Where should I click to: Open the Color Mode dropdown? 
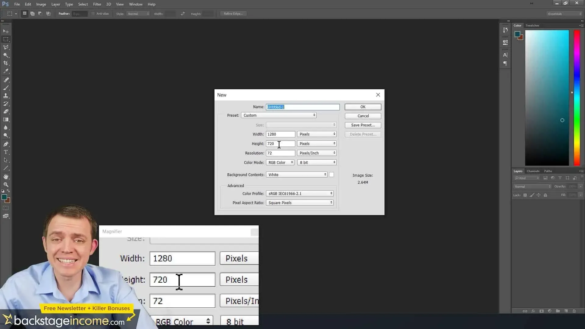point(280,162)
